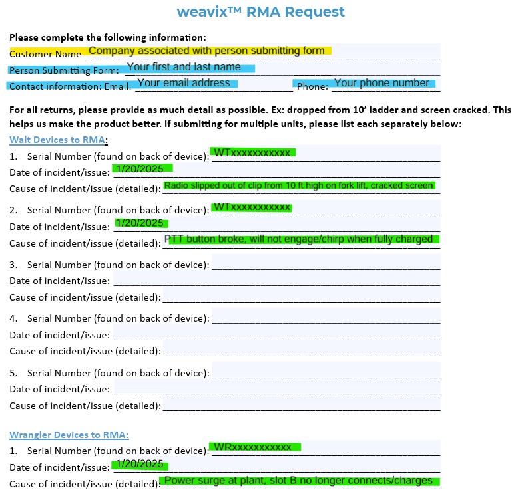Image resolution: width=514 pixels, height=494 pixels.
Task: Select Walt device 4 empty serial number field
Action: click(326, 316)
